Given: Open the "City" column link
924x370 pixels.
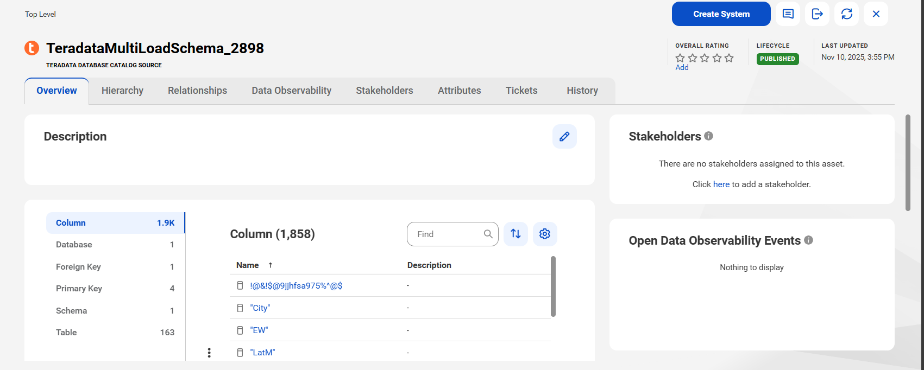Looking at the screenshot, I should coord(260,308).
